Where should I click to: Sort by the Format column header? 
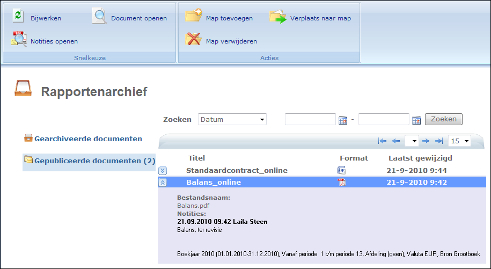pyautogui.click(x=354, y=158)
